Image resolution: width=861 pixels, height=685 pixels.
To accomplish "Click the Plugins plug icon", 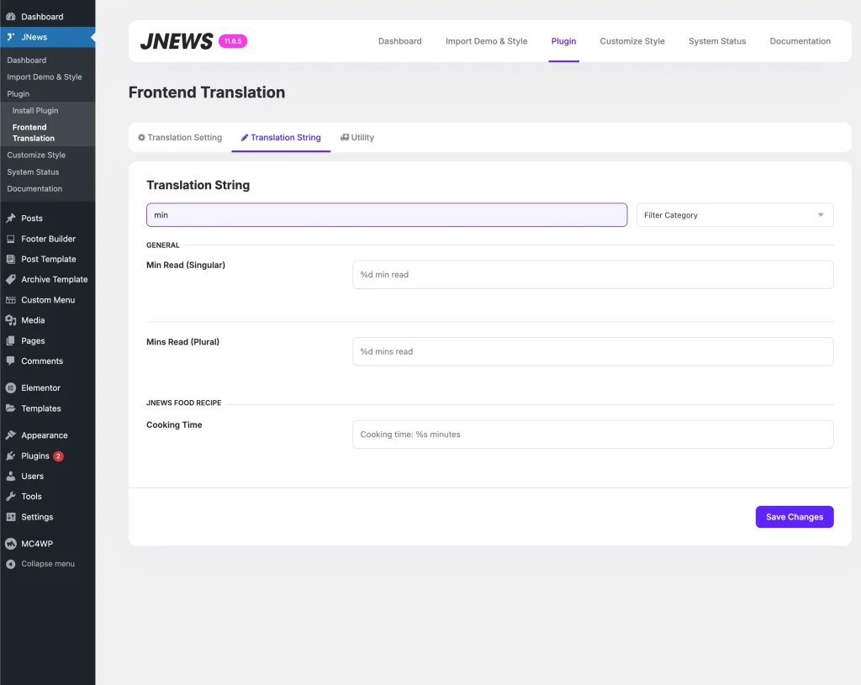I will coord(11,456).
